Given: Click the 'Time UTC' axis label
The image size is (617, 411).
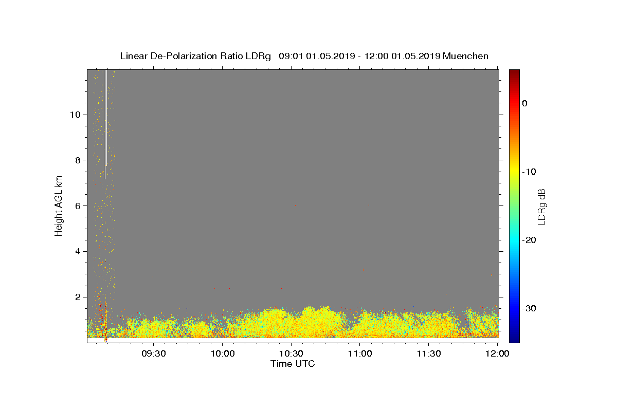Looking at the screenshot, I should (293, 364).
